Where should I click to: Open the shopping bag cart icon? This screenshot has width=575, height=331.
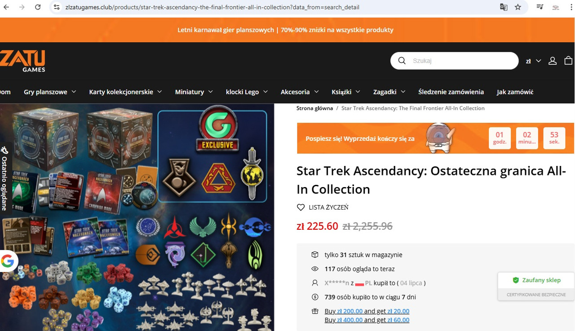(568, 60)
